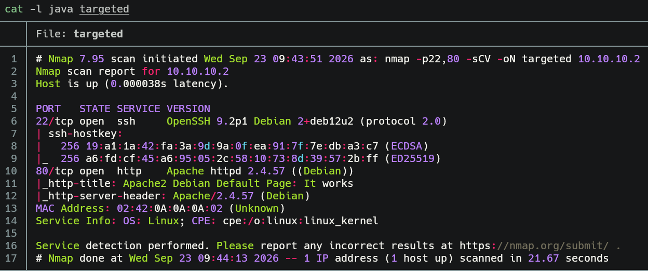Click the MAC value 02:42:0A:0A:0A:02
The width and height of the screenshot is (648, 271).
tap(170, 208)
